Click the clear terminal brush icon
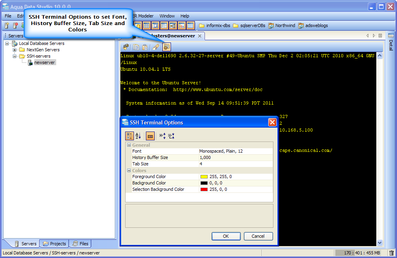 pyautogui.click(x=156, y=47)
